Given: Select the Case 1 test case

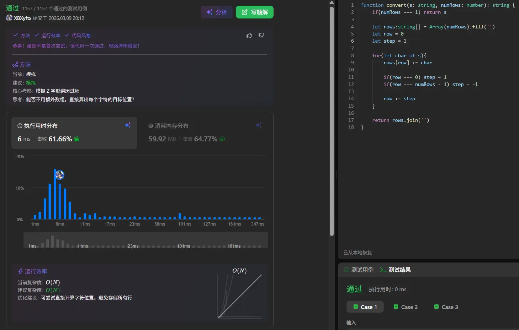Looking at the screenshot, I should (365, 307).
